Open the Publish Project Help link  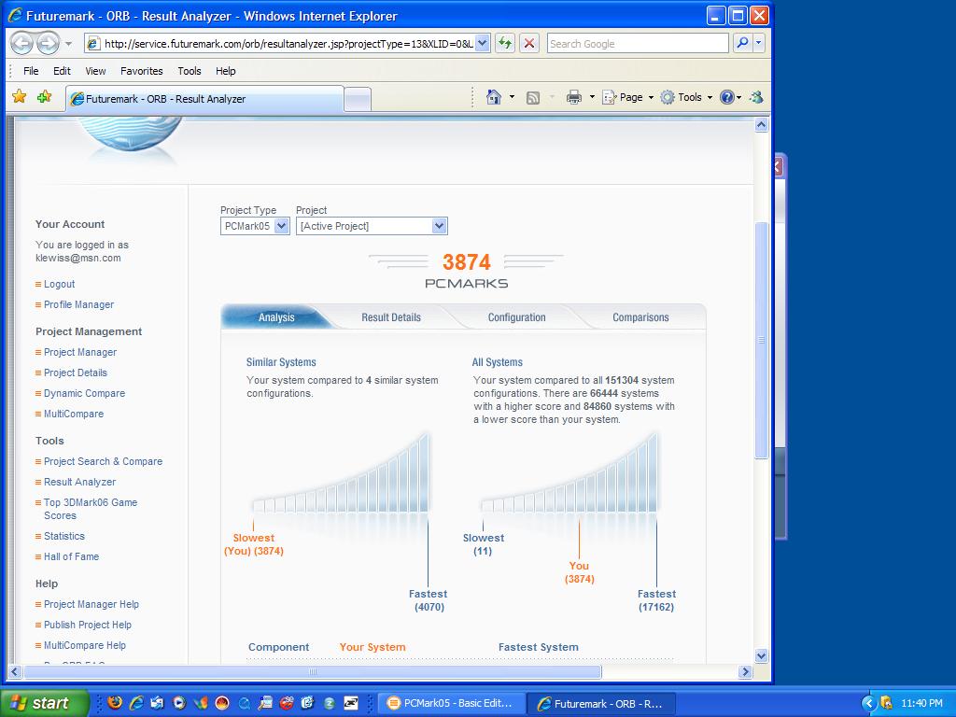point(87,625)
